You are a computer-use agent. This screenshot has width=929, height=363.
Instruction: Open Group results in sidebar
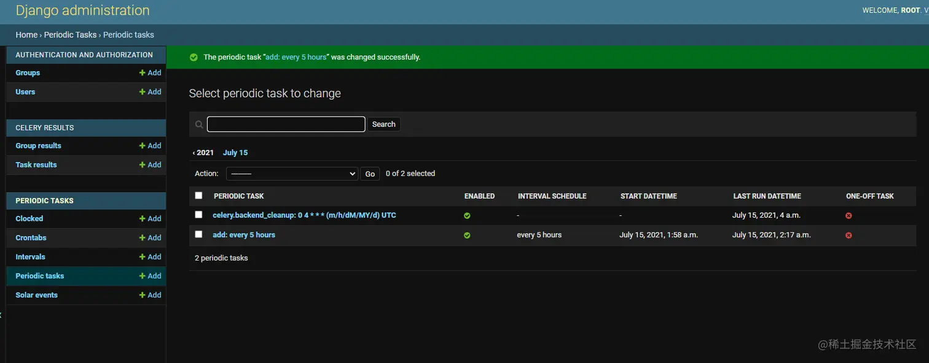pos(38,145)
